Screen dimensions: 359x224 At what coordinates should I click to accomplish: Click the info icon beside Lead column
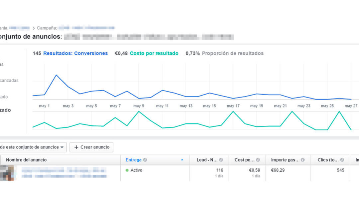click(221, 160)
